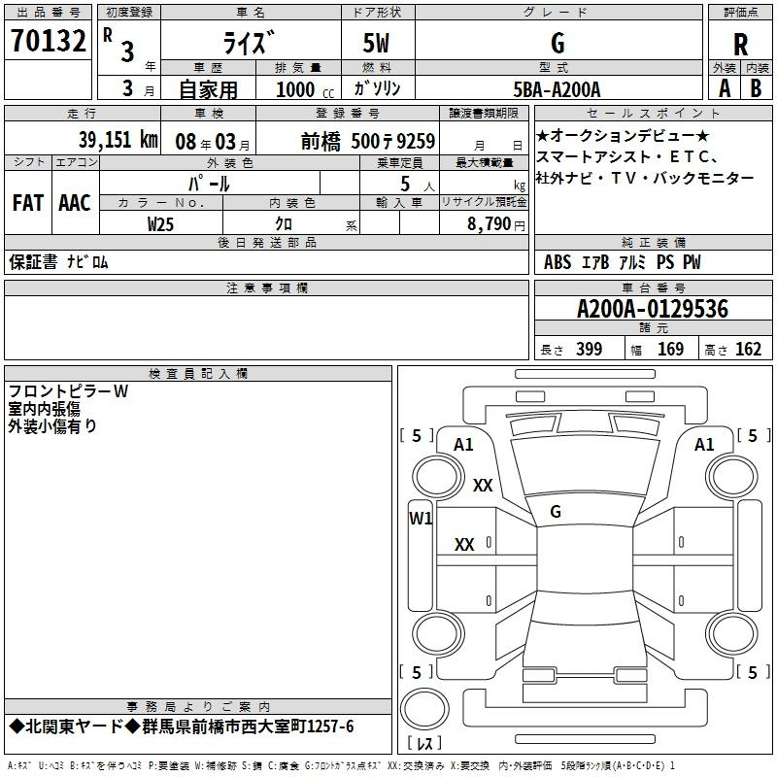Click the interior grade B cell
The width and height of the screenshot is (777, 777).
coord(757,88)
